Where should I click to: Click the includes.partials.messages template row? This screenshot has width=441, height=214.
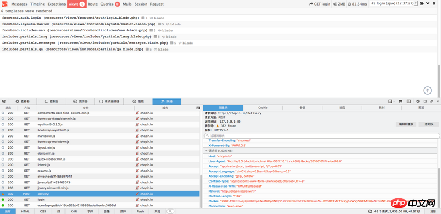(218, 43)
